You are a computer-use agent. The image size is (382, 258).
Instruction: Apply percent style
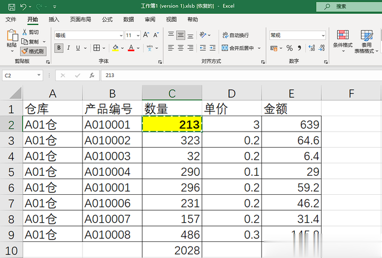pos(289,48)
